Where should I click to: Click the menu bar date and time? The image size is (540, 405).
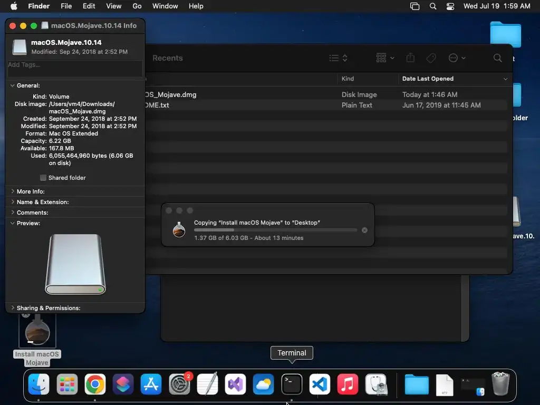coord(497,6)
